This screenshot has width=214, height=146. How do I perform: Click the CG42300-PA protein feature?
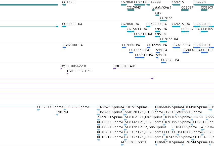pos(64,48)
